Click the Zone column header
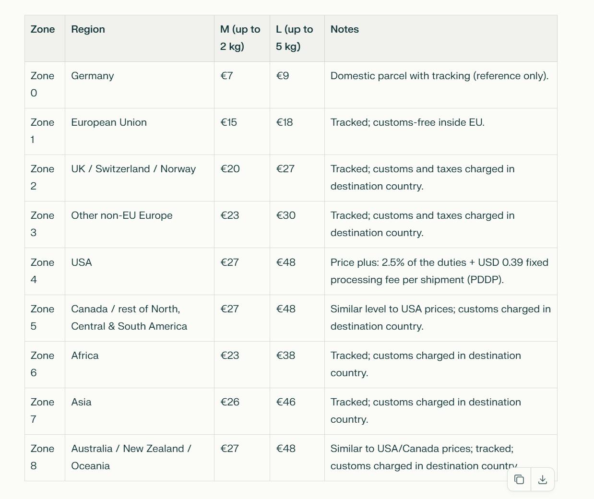This screenshot has height=499, width=594. point(43,29)
